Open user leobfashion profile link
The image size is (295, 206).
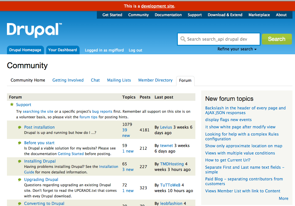click(171, 203)
